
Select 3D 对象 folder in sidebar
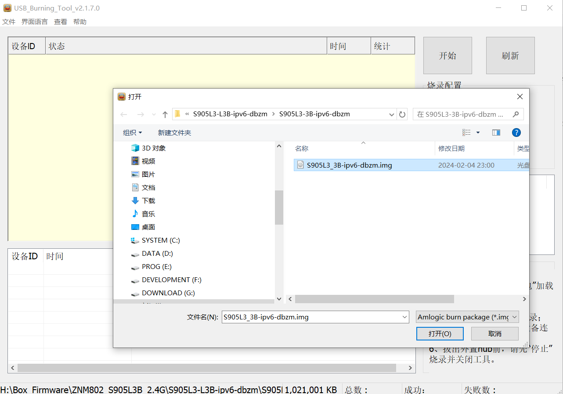(x=153, y=148)
